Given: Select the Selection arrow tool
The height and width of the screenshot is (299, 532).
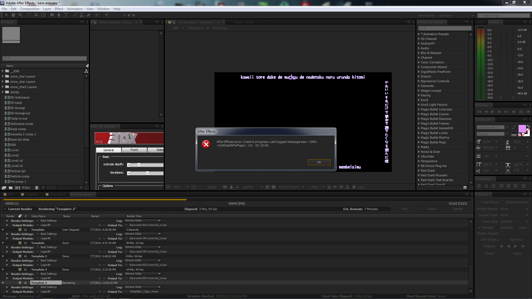Looking at the screenshot, I should tap(7, 15).
